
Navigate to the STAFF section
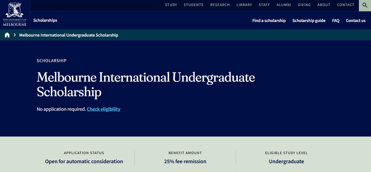click(264, 5)
